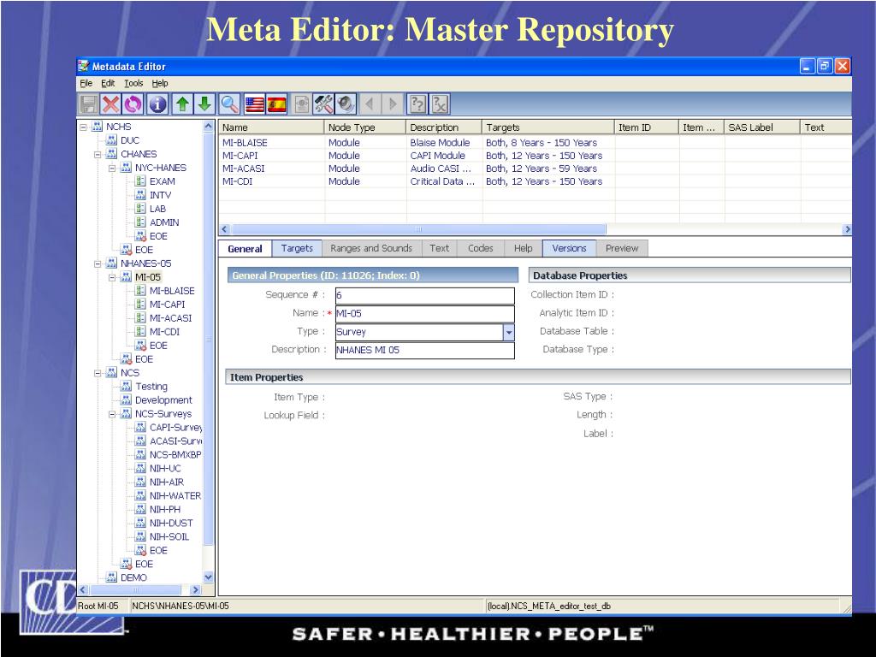Collapse the NCS-Surveys tree node
Image resolution: width=876 pixels, height=657 pixels.
[112, 414]
